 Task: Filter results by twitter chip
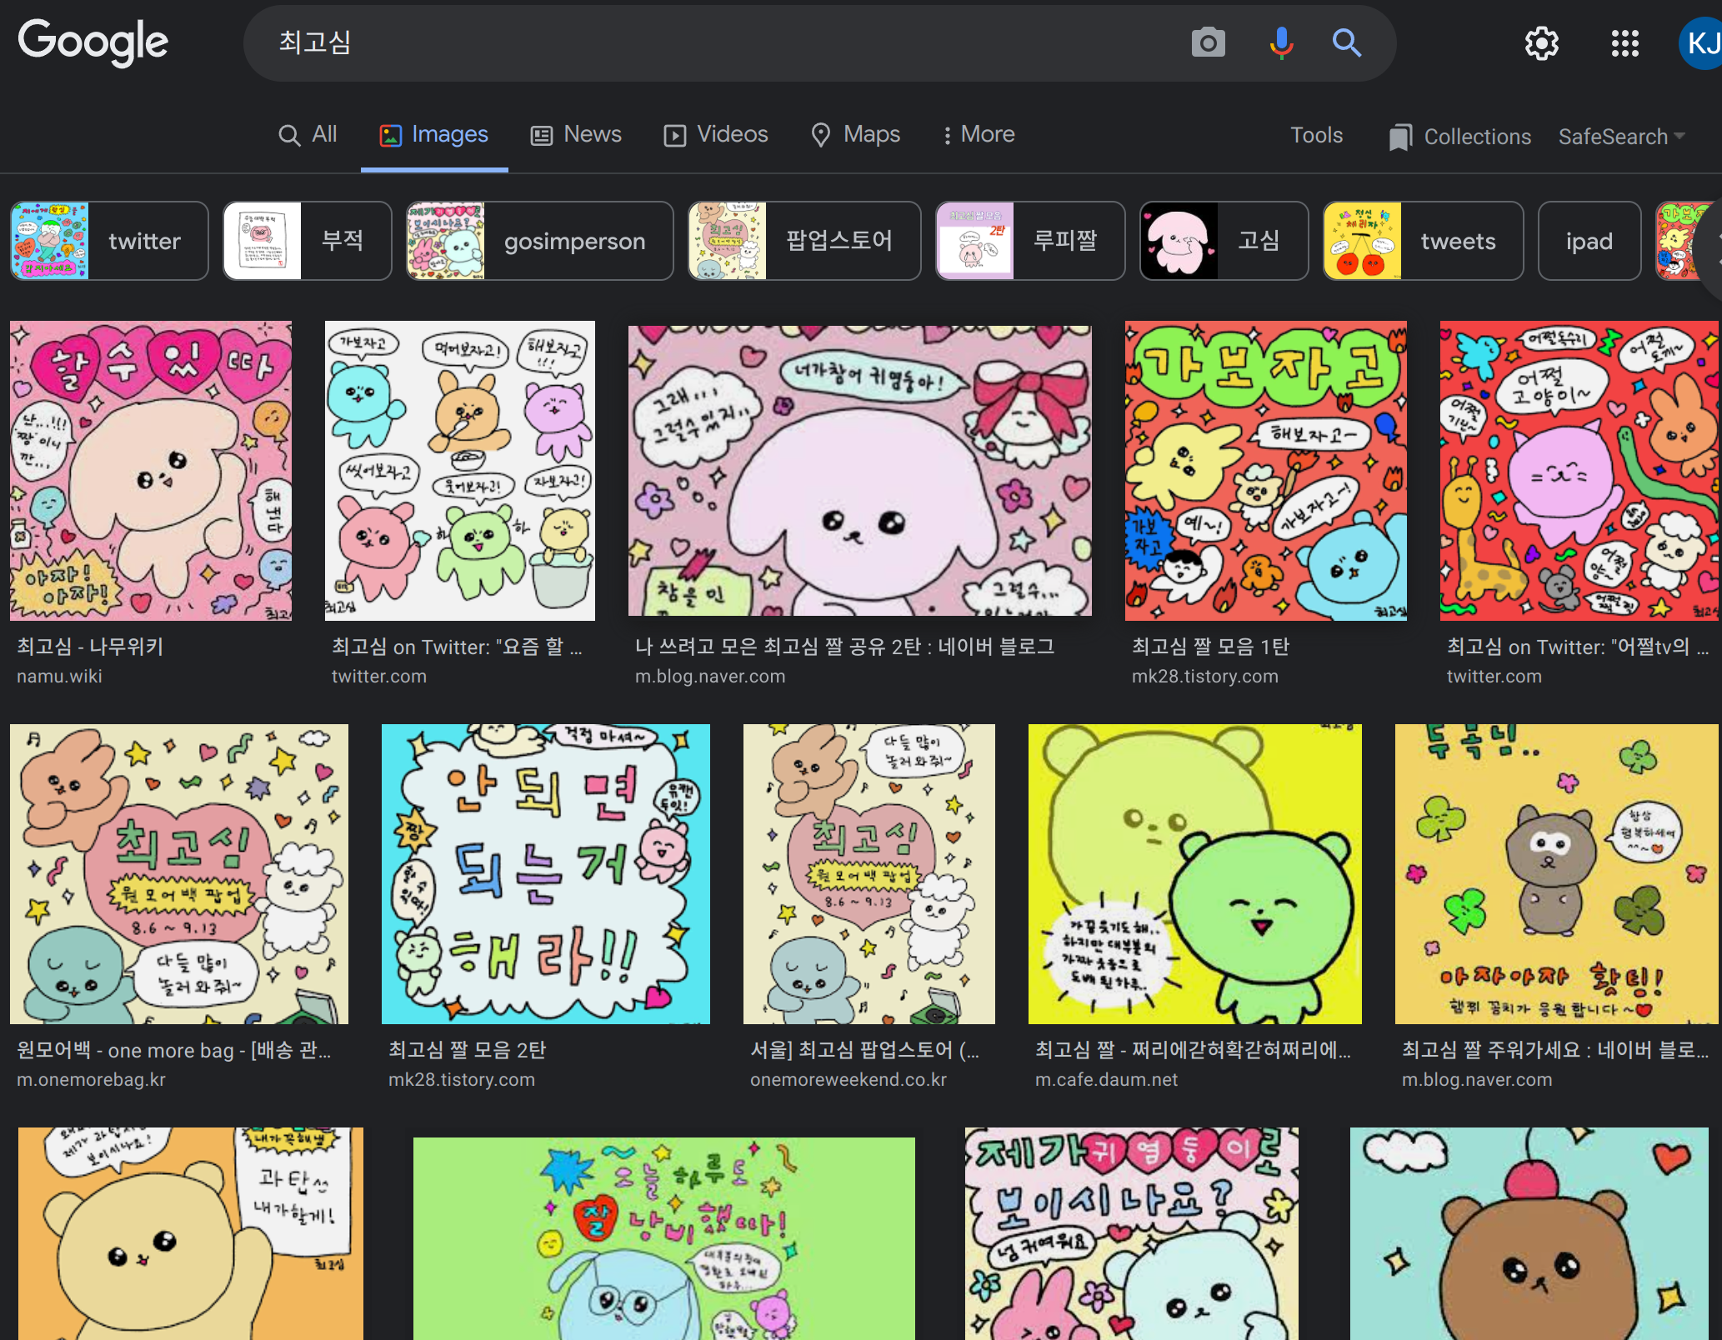click(109, 241)
